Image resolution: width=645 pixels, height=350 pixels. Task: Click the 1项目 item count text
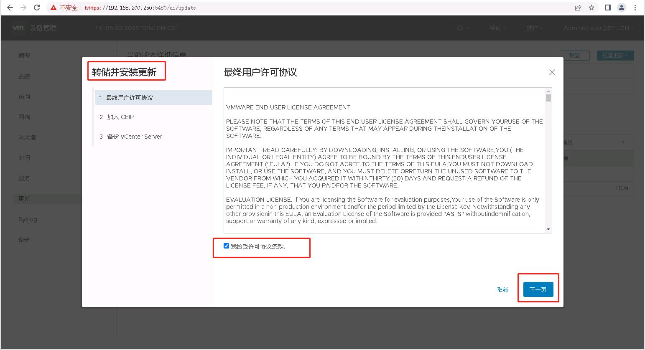622,188
